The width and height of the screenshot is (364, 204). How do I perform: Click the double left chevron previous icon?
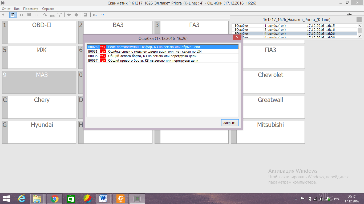22,15
